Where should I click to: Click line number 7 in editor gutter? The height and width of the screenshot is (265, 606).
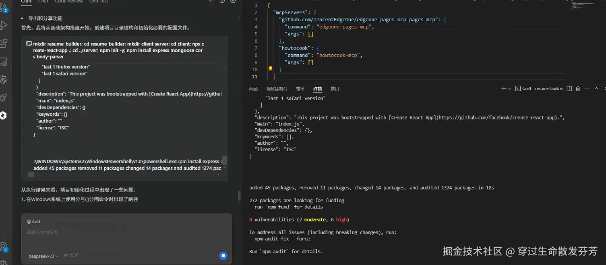click(256, 48)
